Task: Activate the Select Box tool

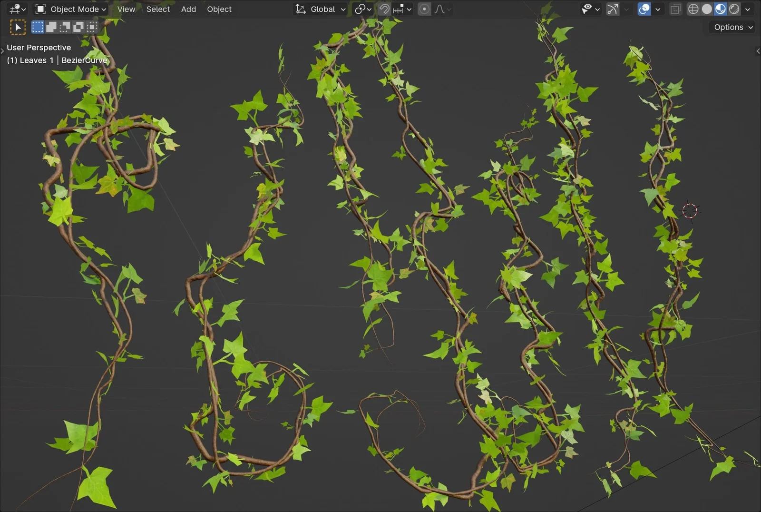Action: pyautogui.click(x=37, y=27)
